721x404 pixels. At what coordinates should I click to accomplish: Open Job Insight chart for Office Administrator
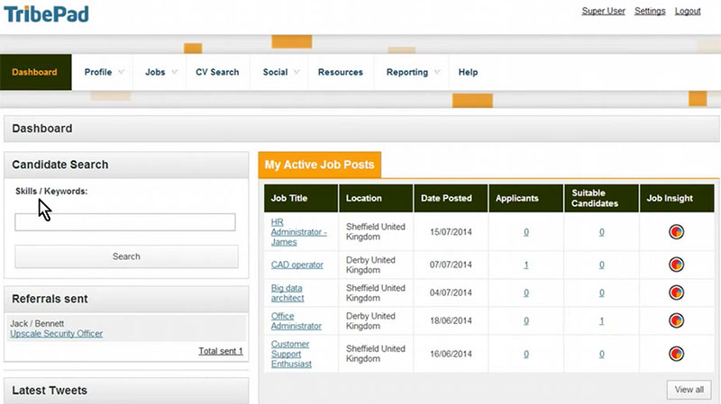[677, 321]
